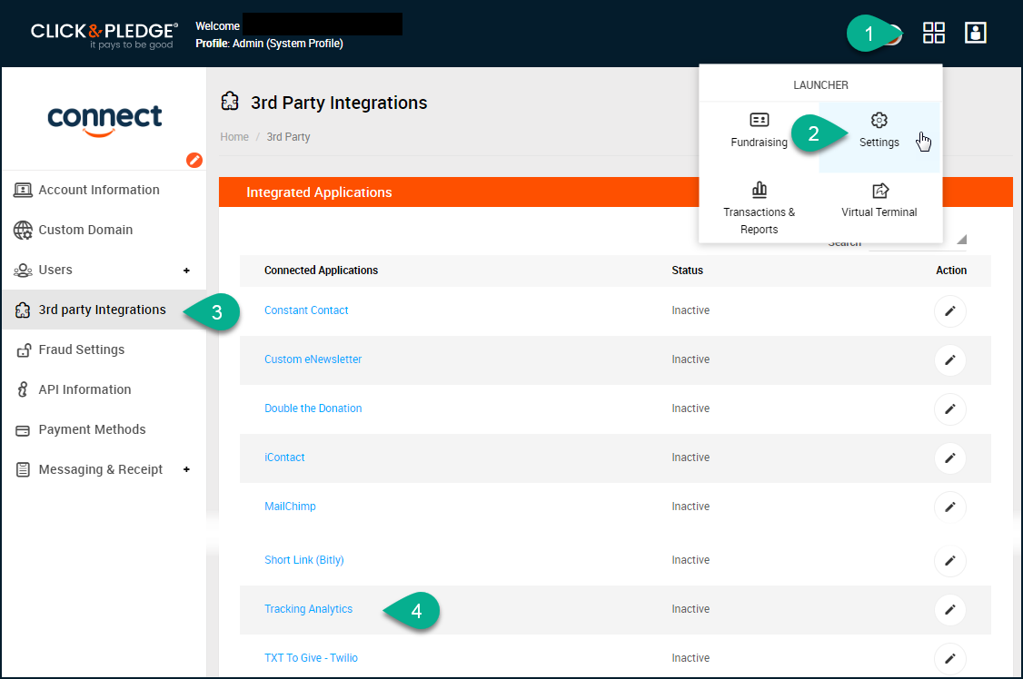Viewport: 1023px width, 679px height.
Task: Open Virtual Terminal in the launcher
Action: (x=879, y=202)
